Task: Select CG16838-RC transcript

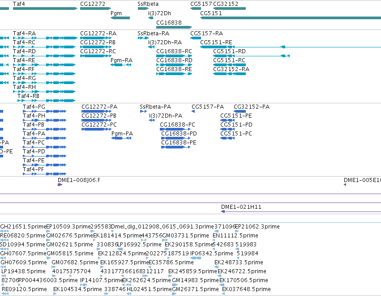Action: tap(174, 56)
